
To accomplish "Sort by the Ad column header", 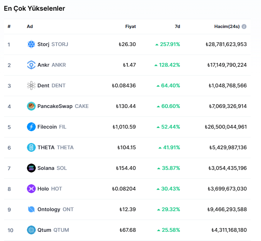I will coord(29,27).
